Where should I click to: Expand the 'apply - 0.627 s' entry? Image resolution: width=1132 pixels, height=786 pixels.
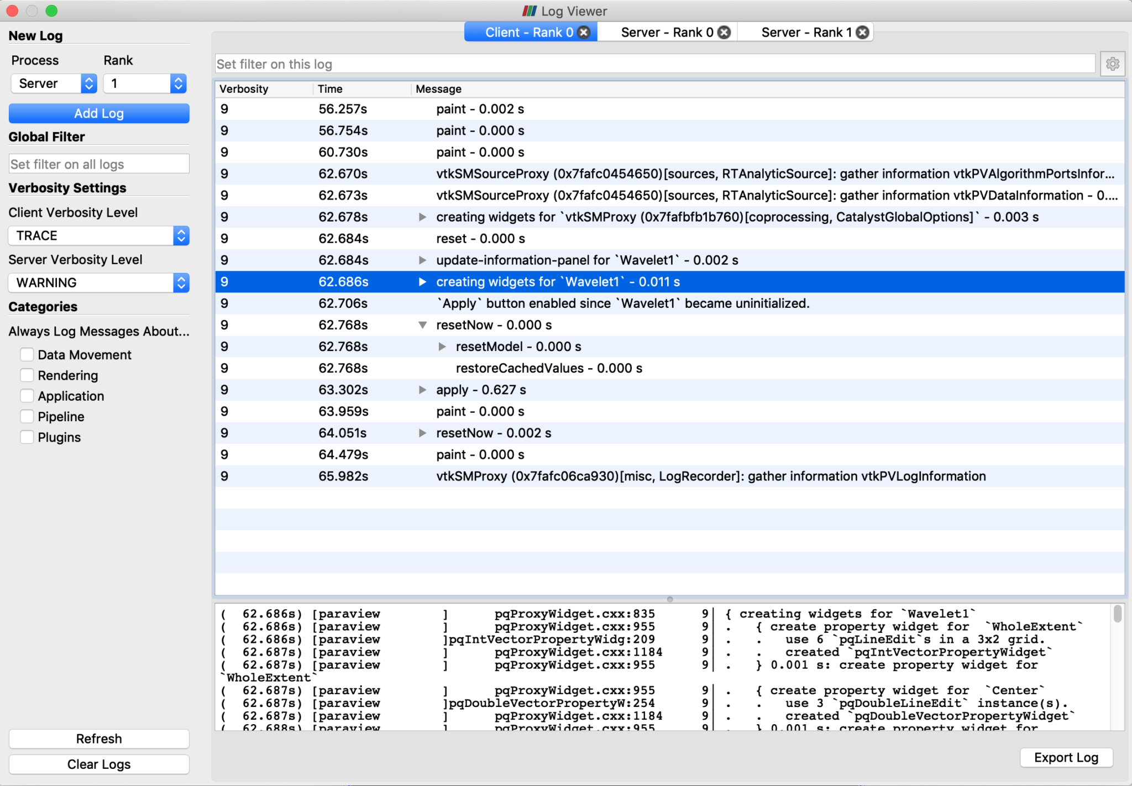pyautogui.click(x=422, y=389)
